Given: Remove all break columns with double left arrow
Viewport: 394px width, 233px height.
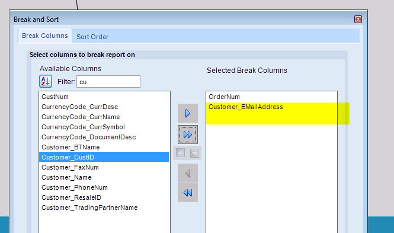Looking at the screenshot, I should (x=188, y=193).
